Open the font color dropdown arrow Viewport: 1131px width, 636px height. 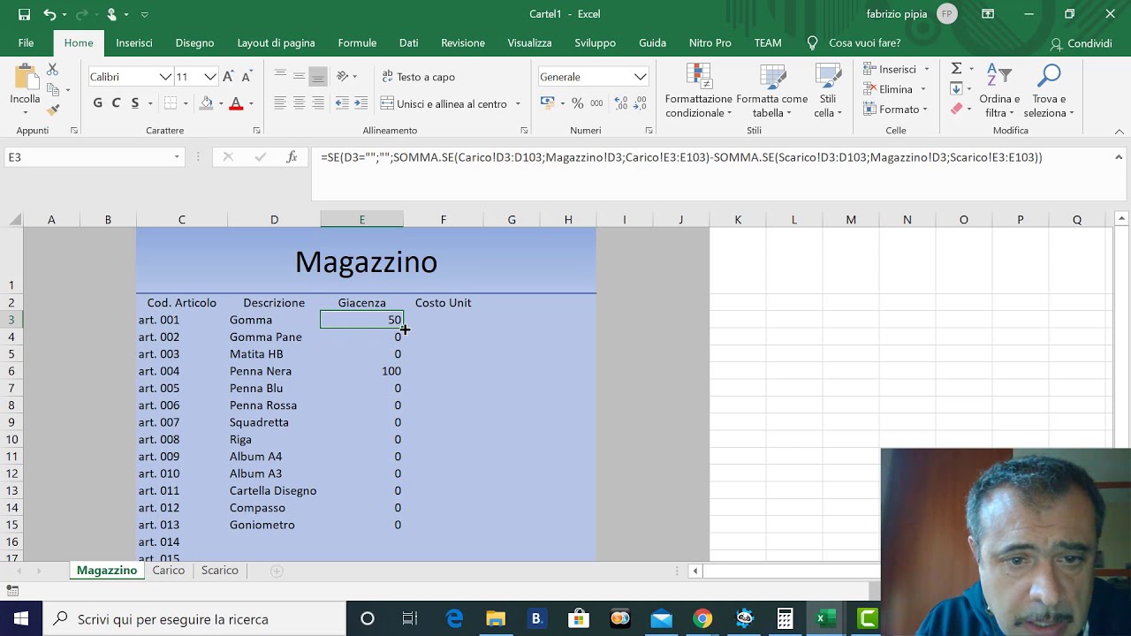pos(251,103)
